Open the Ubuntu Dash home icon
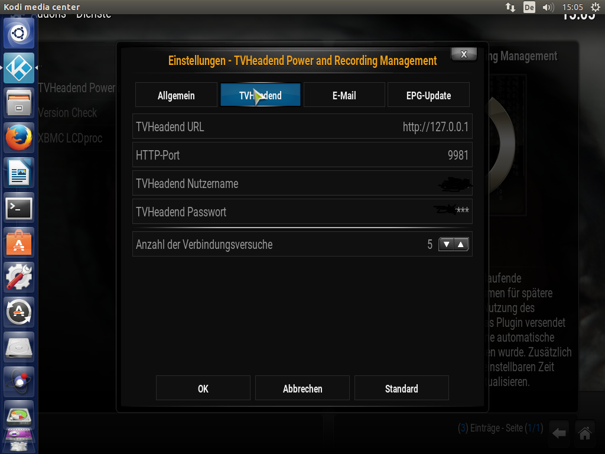The width and height of the screenshot is (605, 454). pos(19,33)
